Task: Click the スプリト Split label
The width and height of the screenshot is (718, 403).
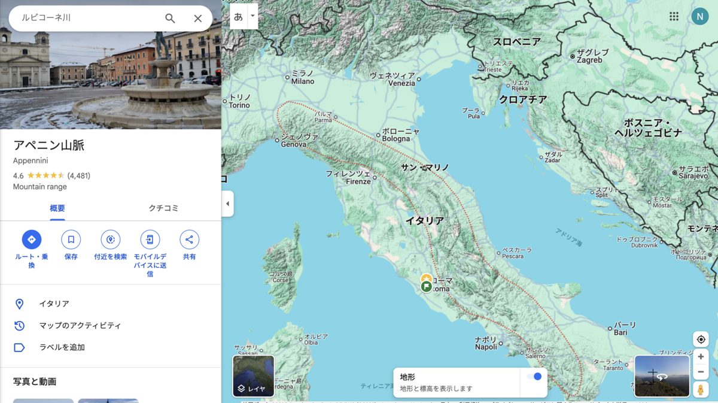Action: coord(607,192)
